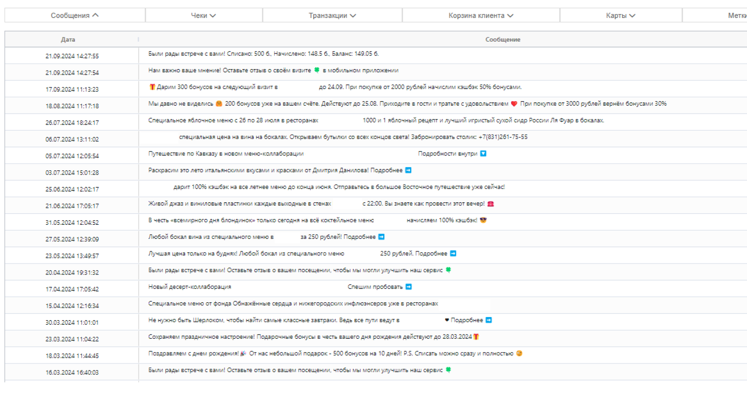The height and width of the screenshot is (408, 747).
Task: Click message 'Новый десерт-коллаборация'
Action: [280, 287]
